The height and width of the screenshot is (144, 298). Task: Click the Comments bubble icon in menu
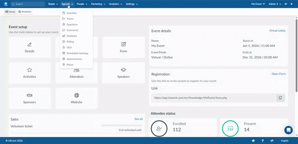(64, 30)
